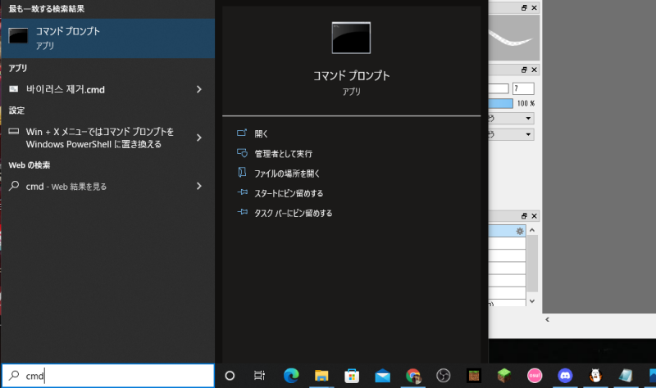Viewport: 656px width, 388px height.
Task: Open the コマンド プロンプト best match result
Action: click(x=108, y=38)
